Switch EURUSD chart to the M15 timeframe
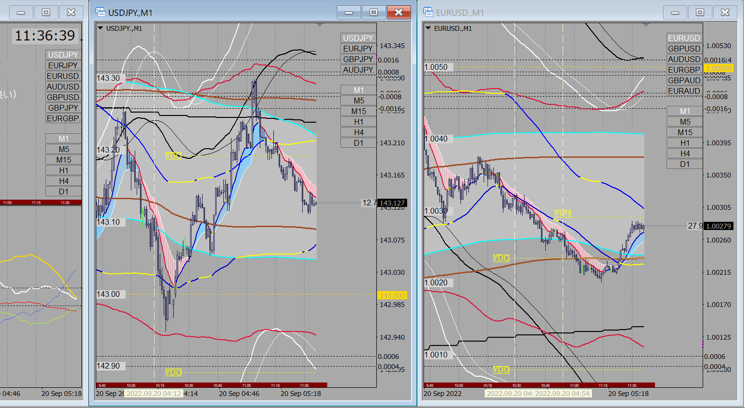The image size is (745, 408). coord(685,132)
